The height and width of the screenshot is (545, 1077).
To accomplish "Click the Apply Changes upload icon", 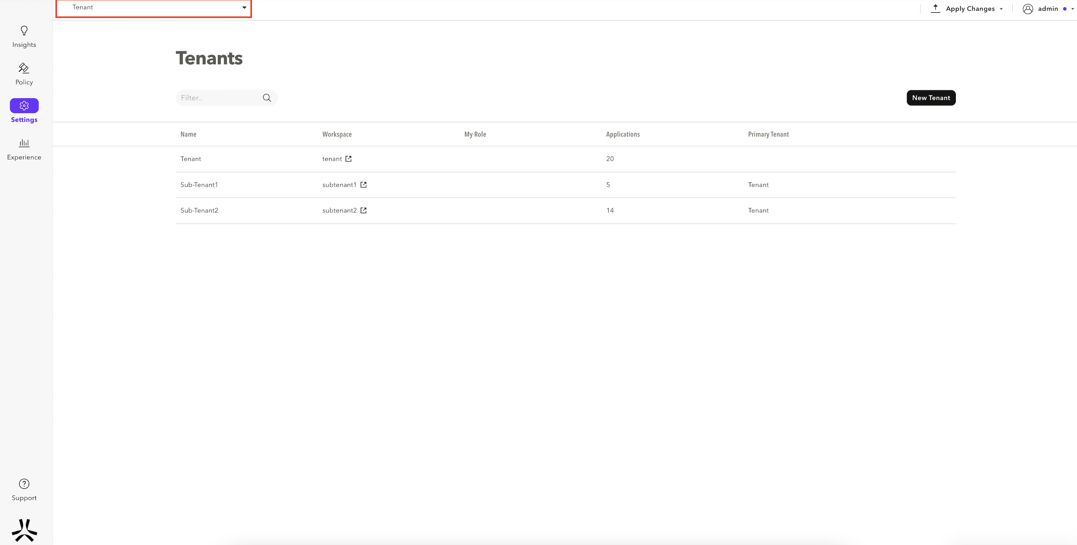I will [935, 8].
